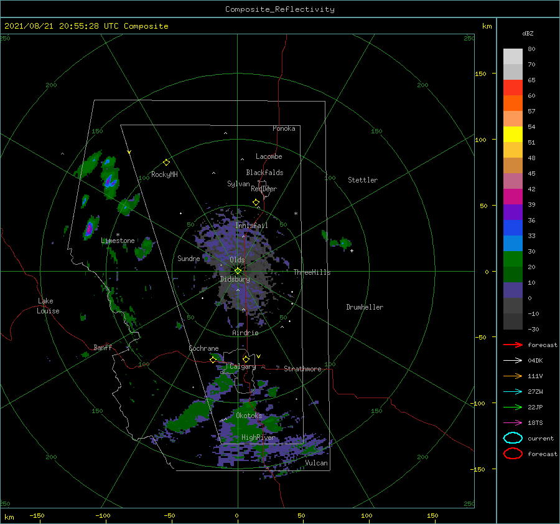The height and width of the screenshot is (524, 560).
Task: Click the cyan 27ZW arrow icon
Action: pos(513,392)
